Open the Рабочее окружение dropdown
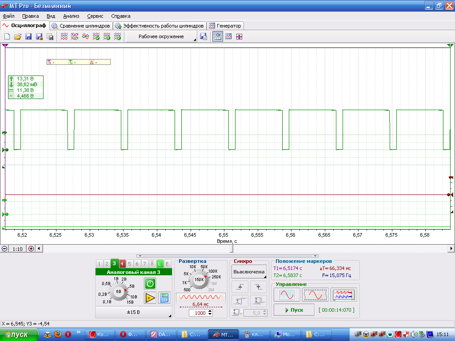This screenshot has height=341, width=455. pyautogui.click(x=162, y=36)
